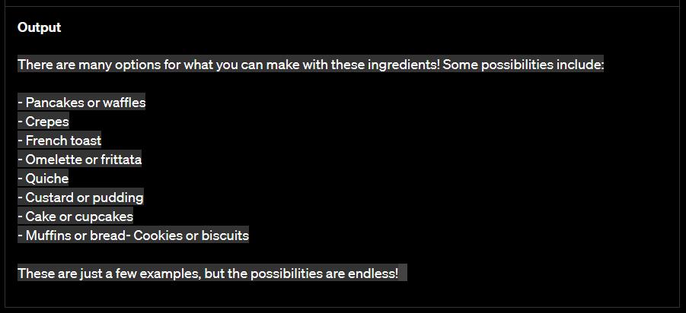This screenshot has width=686, height=313.
Task: Click the word 'biscuits' in the list
Action: (x=223, y=236)
